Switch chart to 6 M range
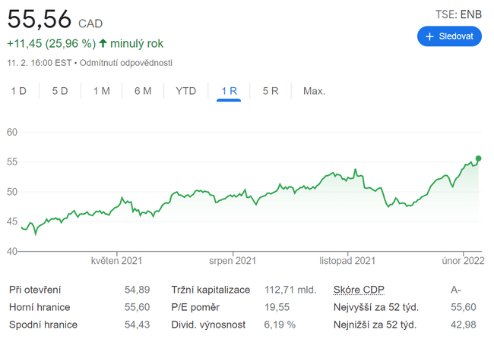 coord(142,91)
